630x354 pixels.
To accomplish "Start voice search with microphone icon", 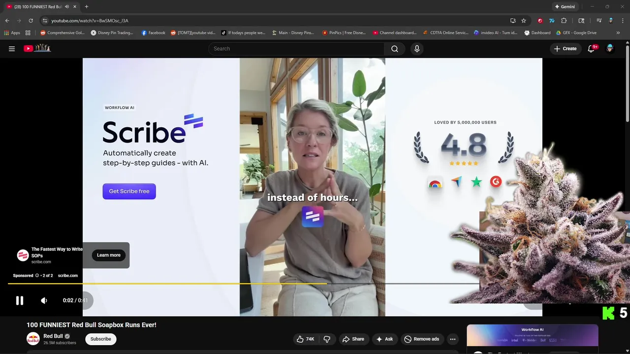I will (x=417, y=49).
